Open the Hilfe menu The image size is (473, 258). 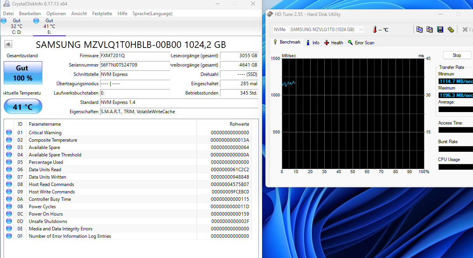[122, 14]
